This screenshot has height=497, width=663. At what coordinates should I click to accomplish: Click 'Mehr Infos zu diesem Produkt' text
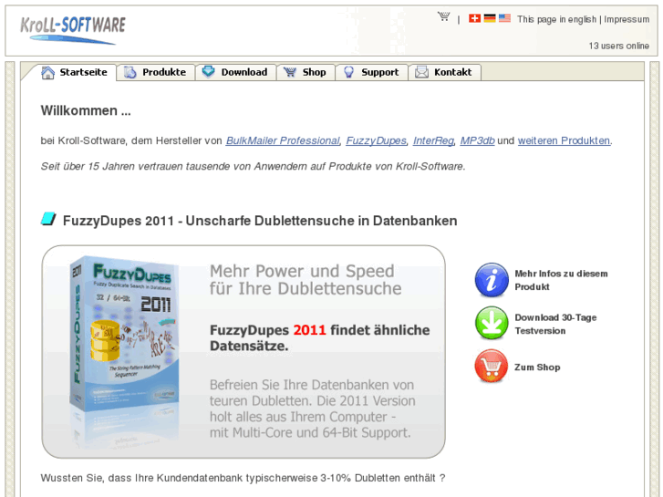(561, 280)
